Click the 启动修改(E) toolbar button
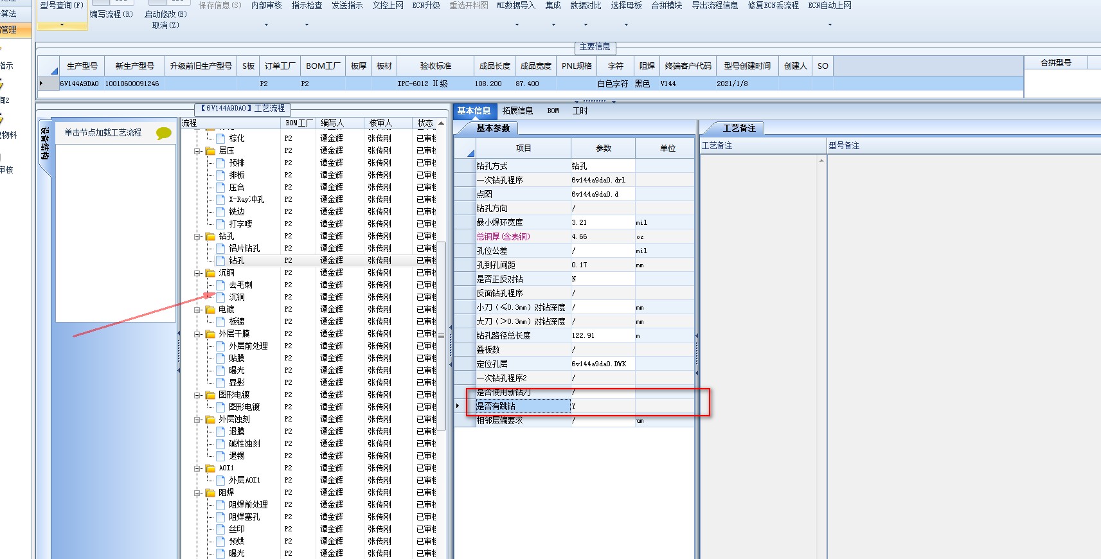Image resolution: width=1101 pixels, height=559 pixels. click(x=166, y=14)
